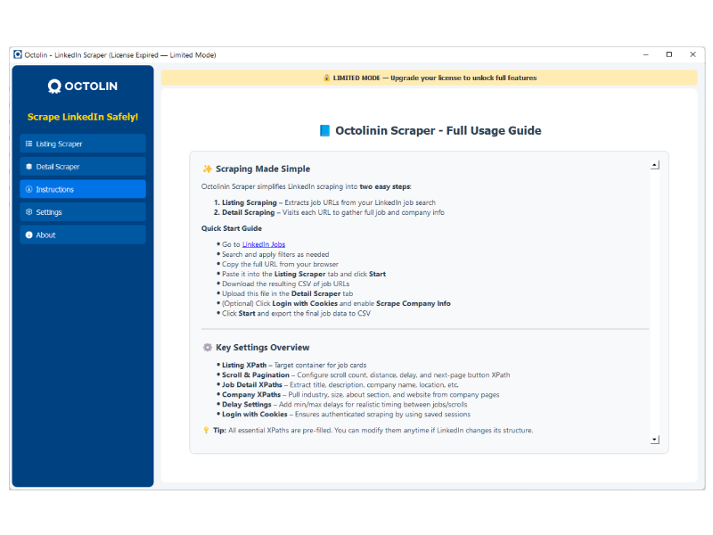Click the Detail Scraper icon
Image resolution: width=713 pixels, height=535 pixels.
[x=29, y=167]
